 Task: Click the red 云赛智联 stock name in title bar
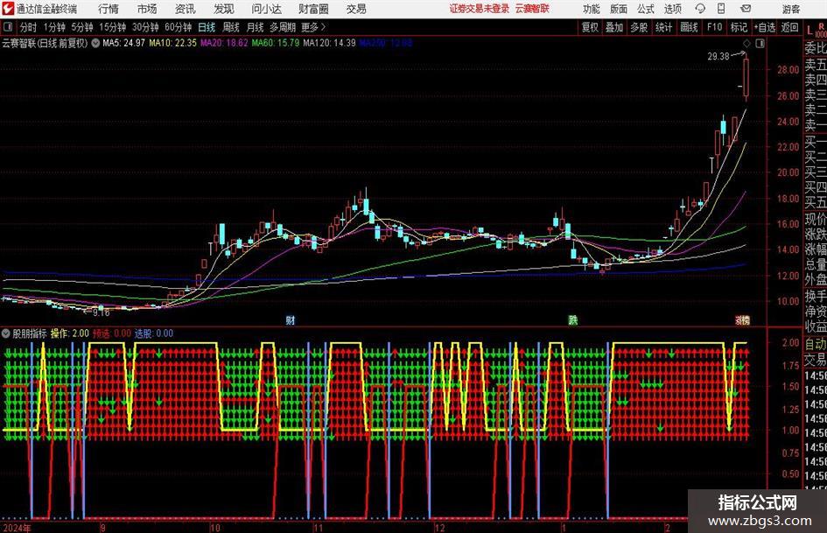(x=532, y=9)
